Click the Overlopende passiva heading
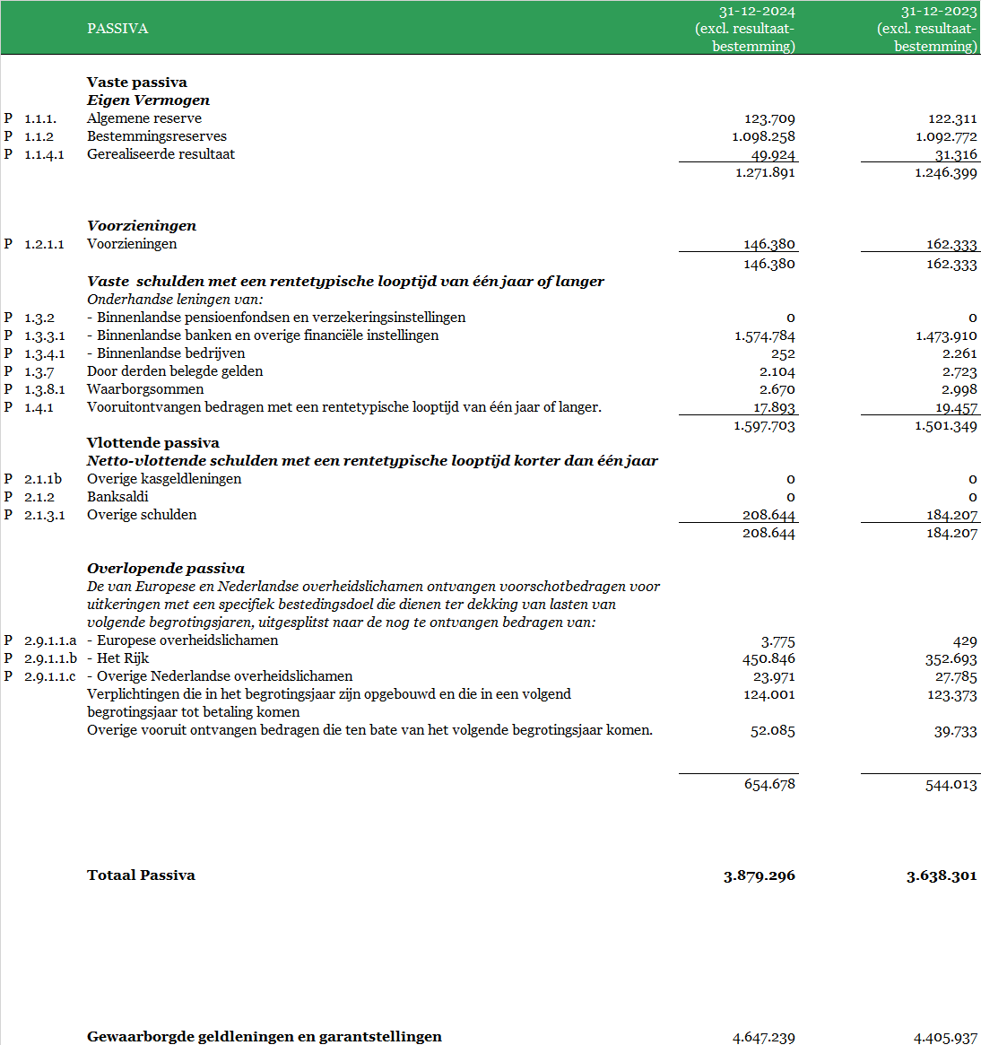This screenshot has height=1045, width=981. click(165, 569)
